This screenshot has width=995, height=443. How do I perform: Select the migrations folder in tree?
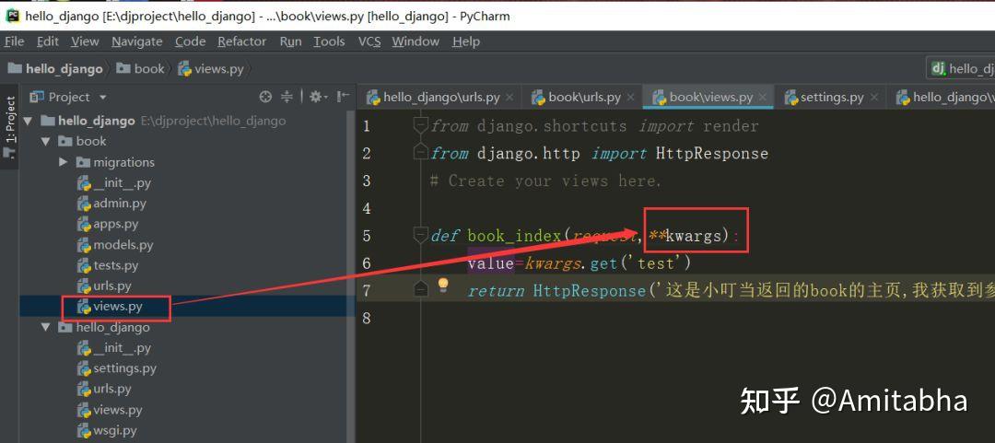pyautogui.click(x=123, y=162)
